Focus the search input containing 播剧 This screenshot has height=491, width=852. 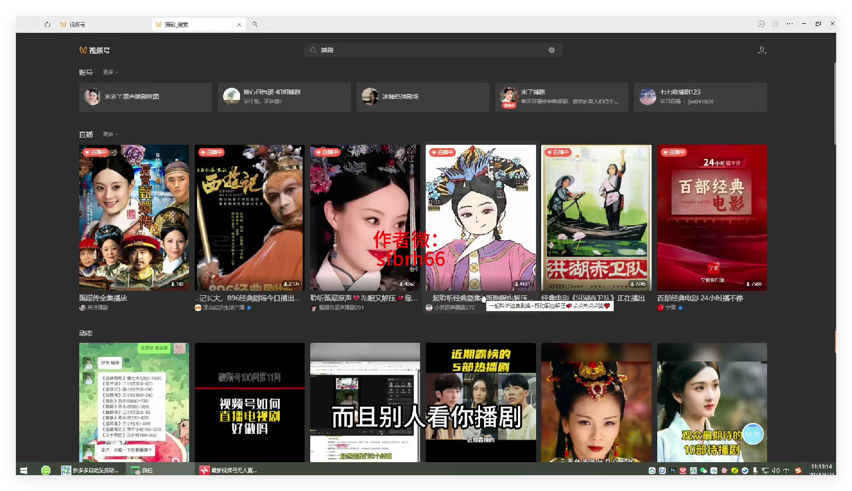point(433,50)
